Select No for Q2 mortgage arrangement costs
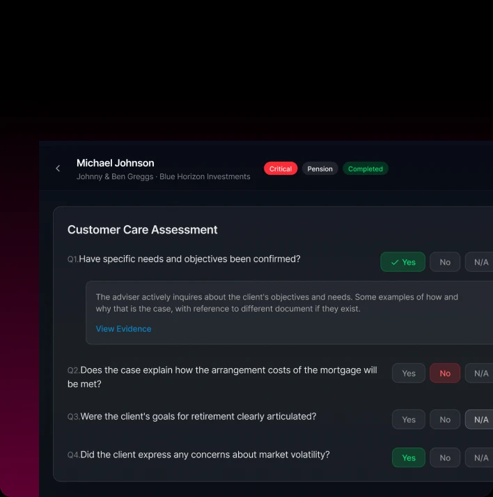 point(445,374)
